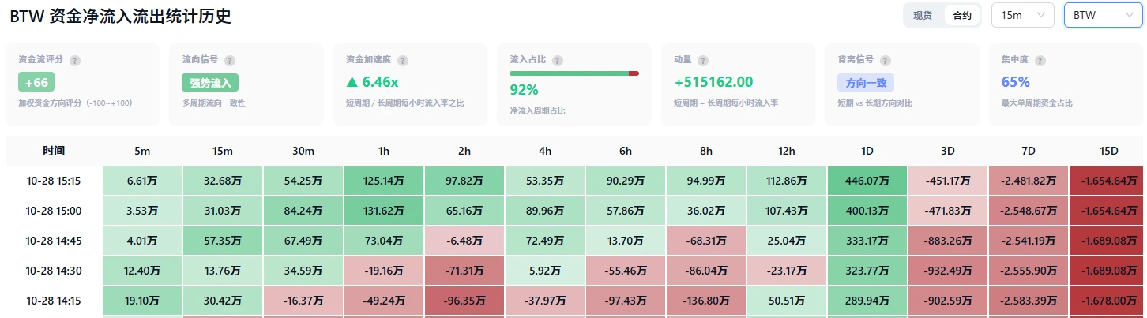Click the 10-28 15:15 time row

[54, 181]
